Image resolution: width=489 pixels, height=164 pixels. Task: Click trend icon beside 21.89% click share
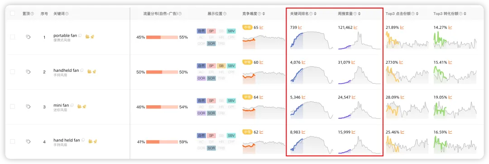pos(402,28)
